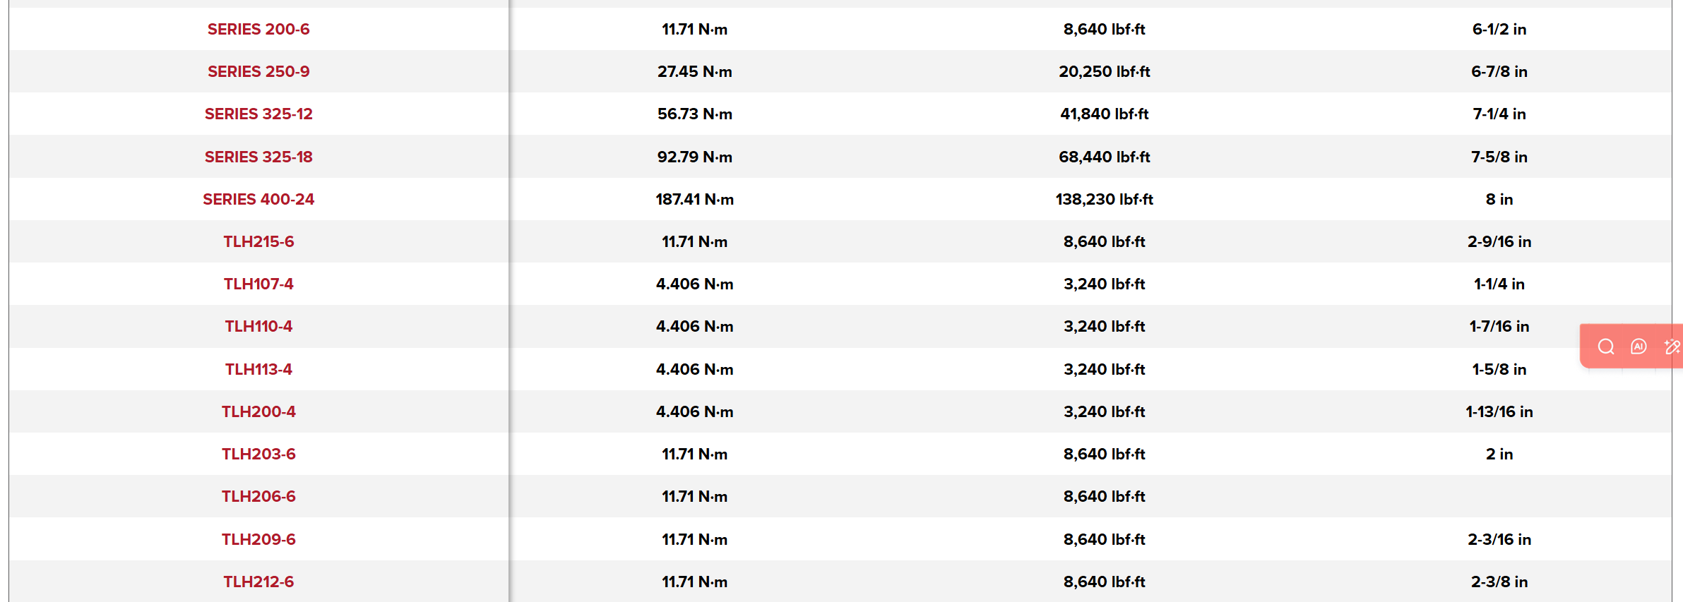Open the TLH215-6 product link
Image resolution: width=1683 pixels, height=602 pixels.
pos(258,241)
